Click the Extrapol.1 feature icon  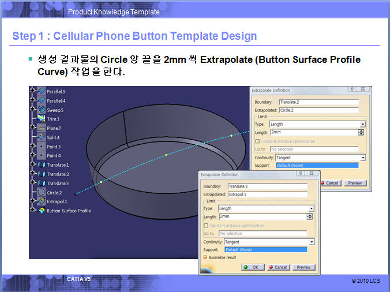tap(41, 201)
